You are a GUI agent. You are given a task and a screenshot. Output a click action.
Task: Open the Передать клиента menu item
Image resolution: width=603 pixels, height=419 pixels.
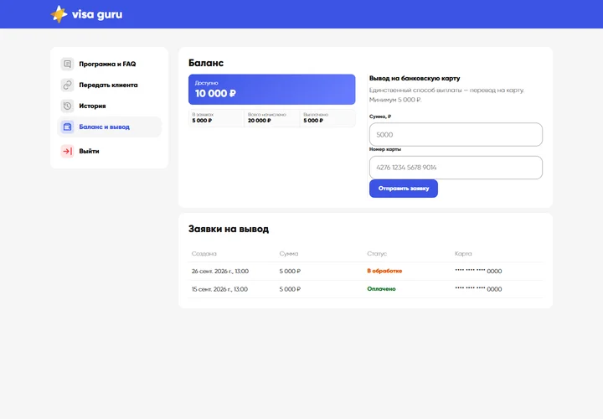point(109,85)
